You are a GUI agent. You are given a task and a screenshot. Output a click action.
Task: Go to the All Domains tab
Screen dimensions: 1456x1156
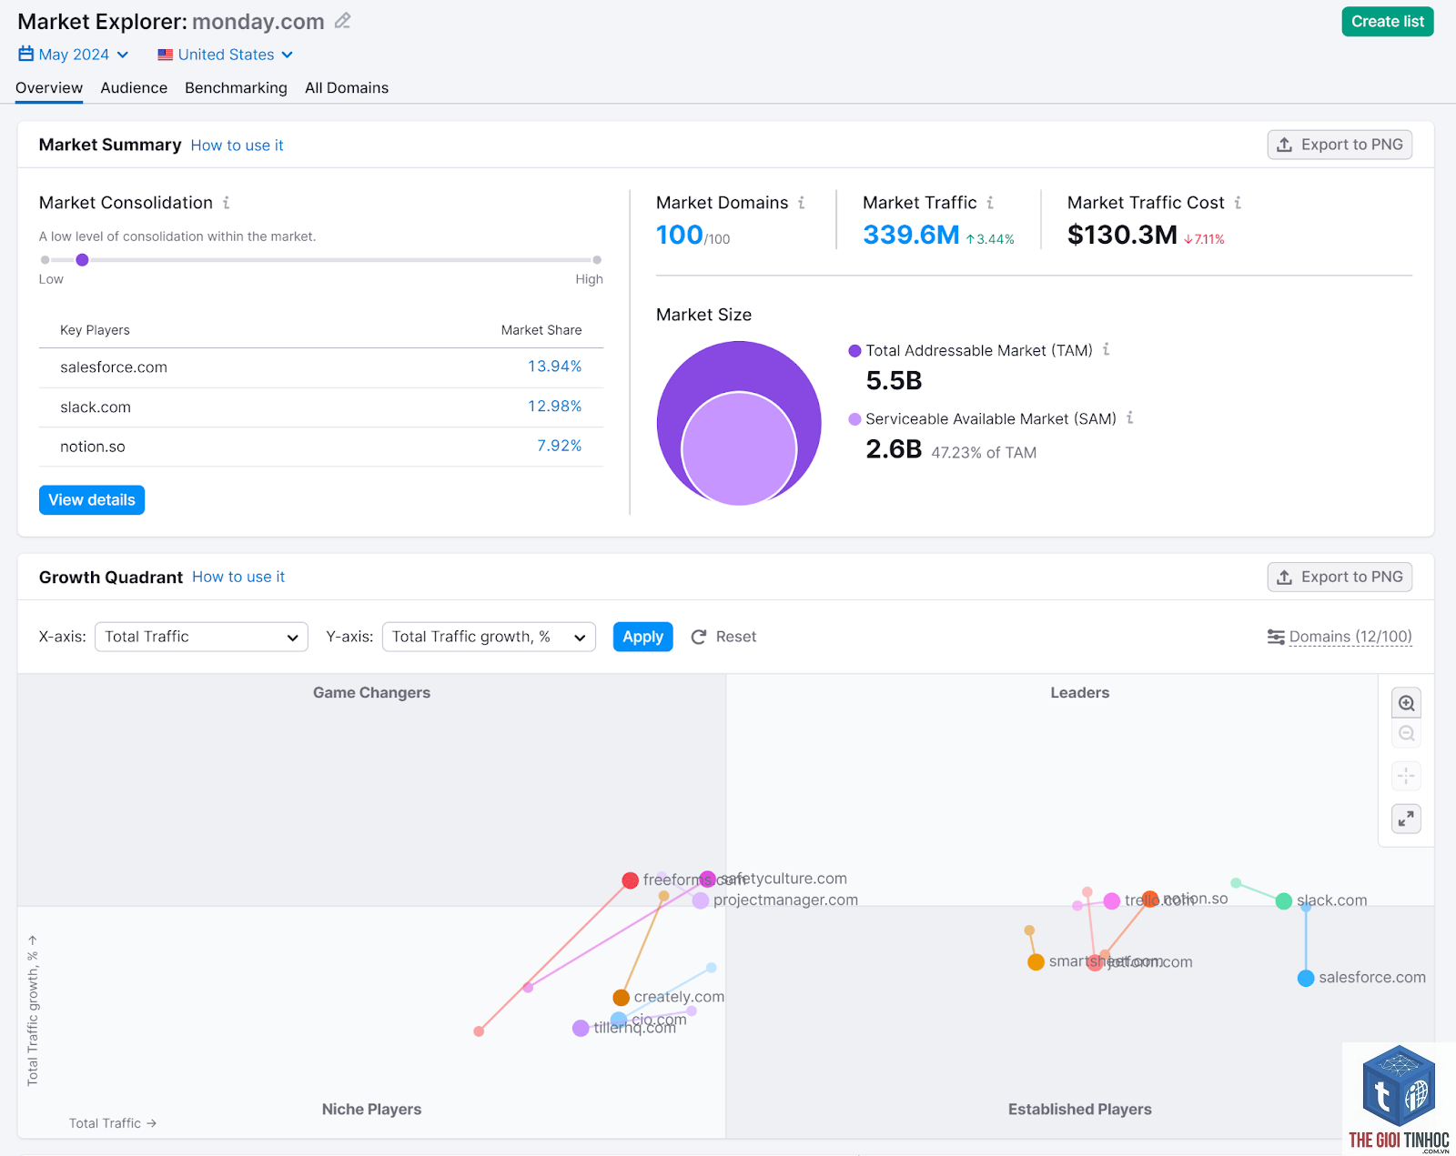pos(347,88)
